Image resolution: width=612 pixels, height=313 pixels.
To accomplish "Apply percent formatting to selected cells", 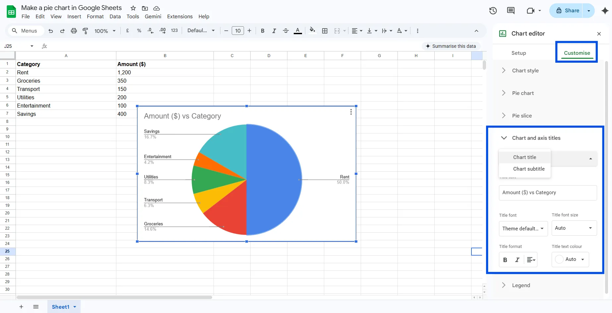I will (139, 31).
